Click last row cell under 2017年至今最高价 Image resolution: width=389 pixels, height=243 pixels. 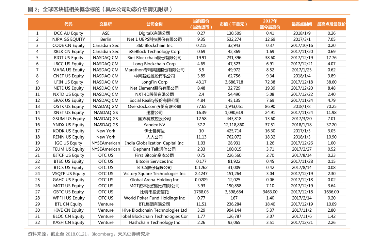point(270,222)
